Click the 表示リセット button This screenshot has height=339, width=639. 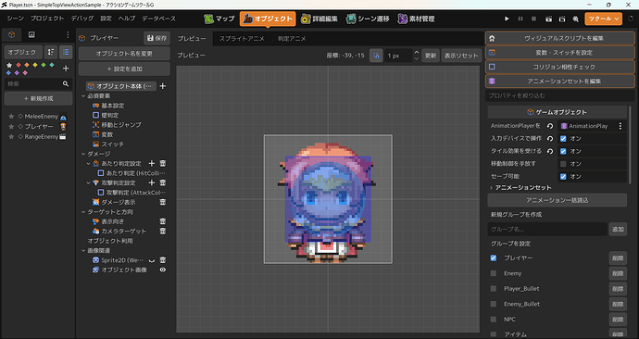[461, 56]
